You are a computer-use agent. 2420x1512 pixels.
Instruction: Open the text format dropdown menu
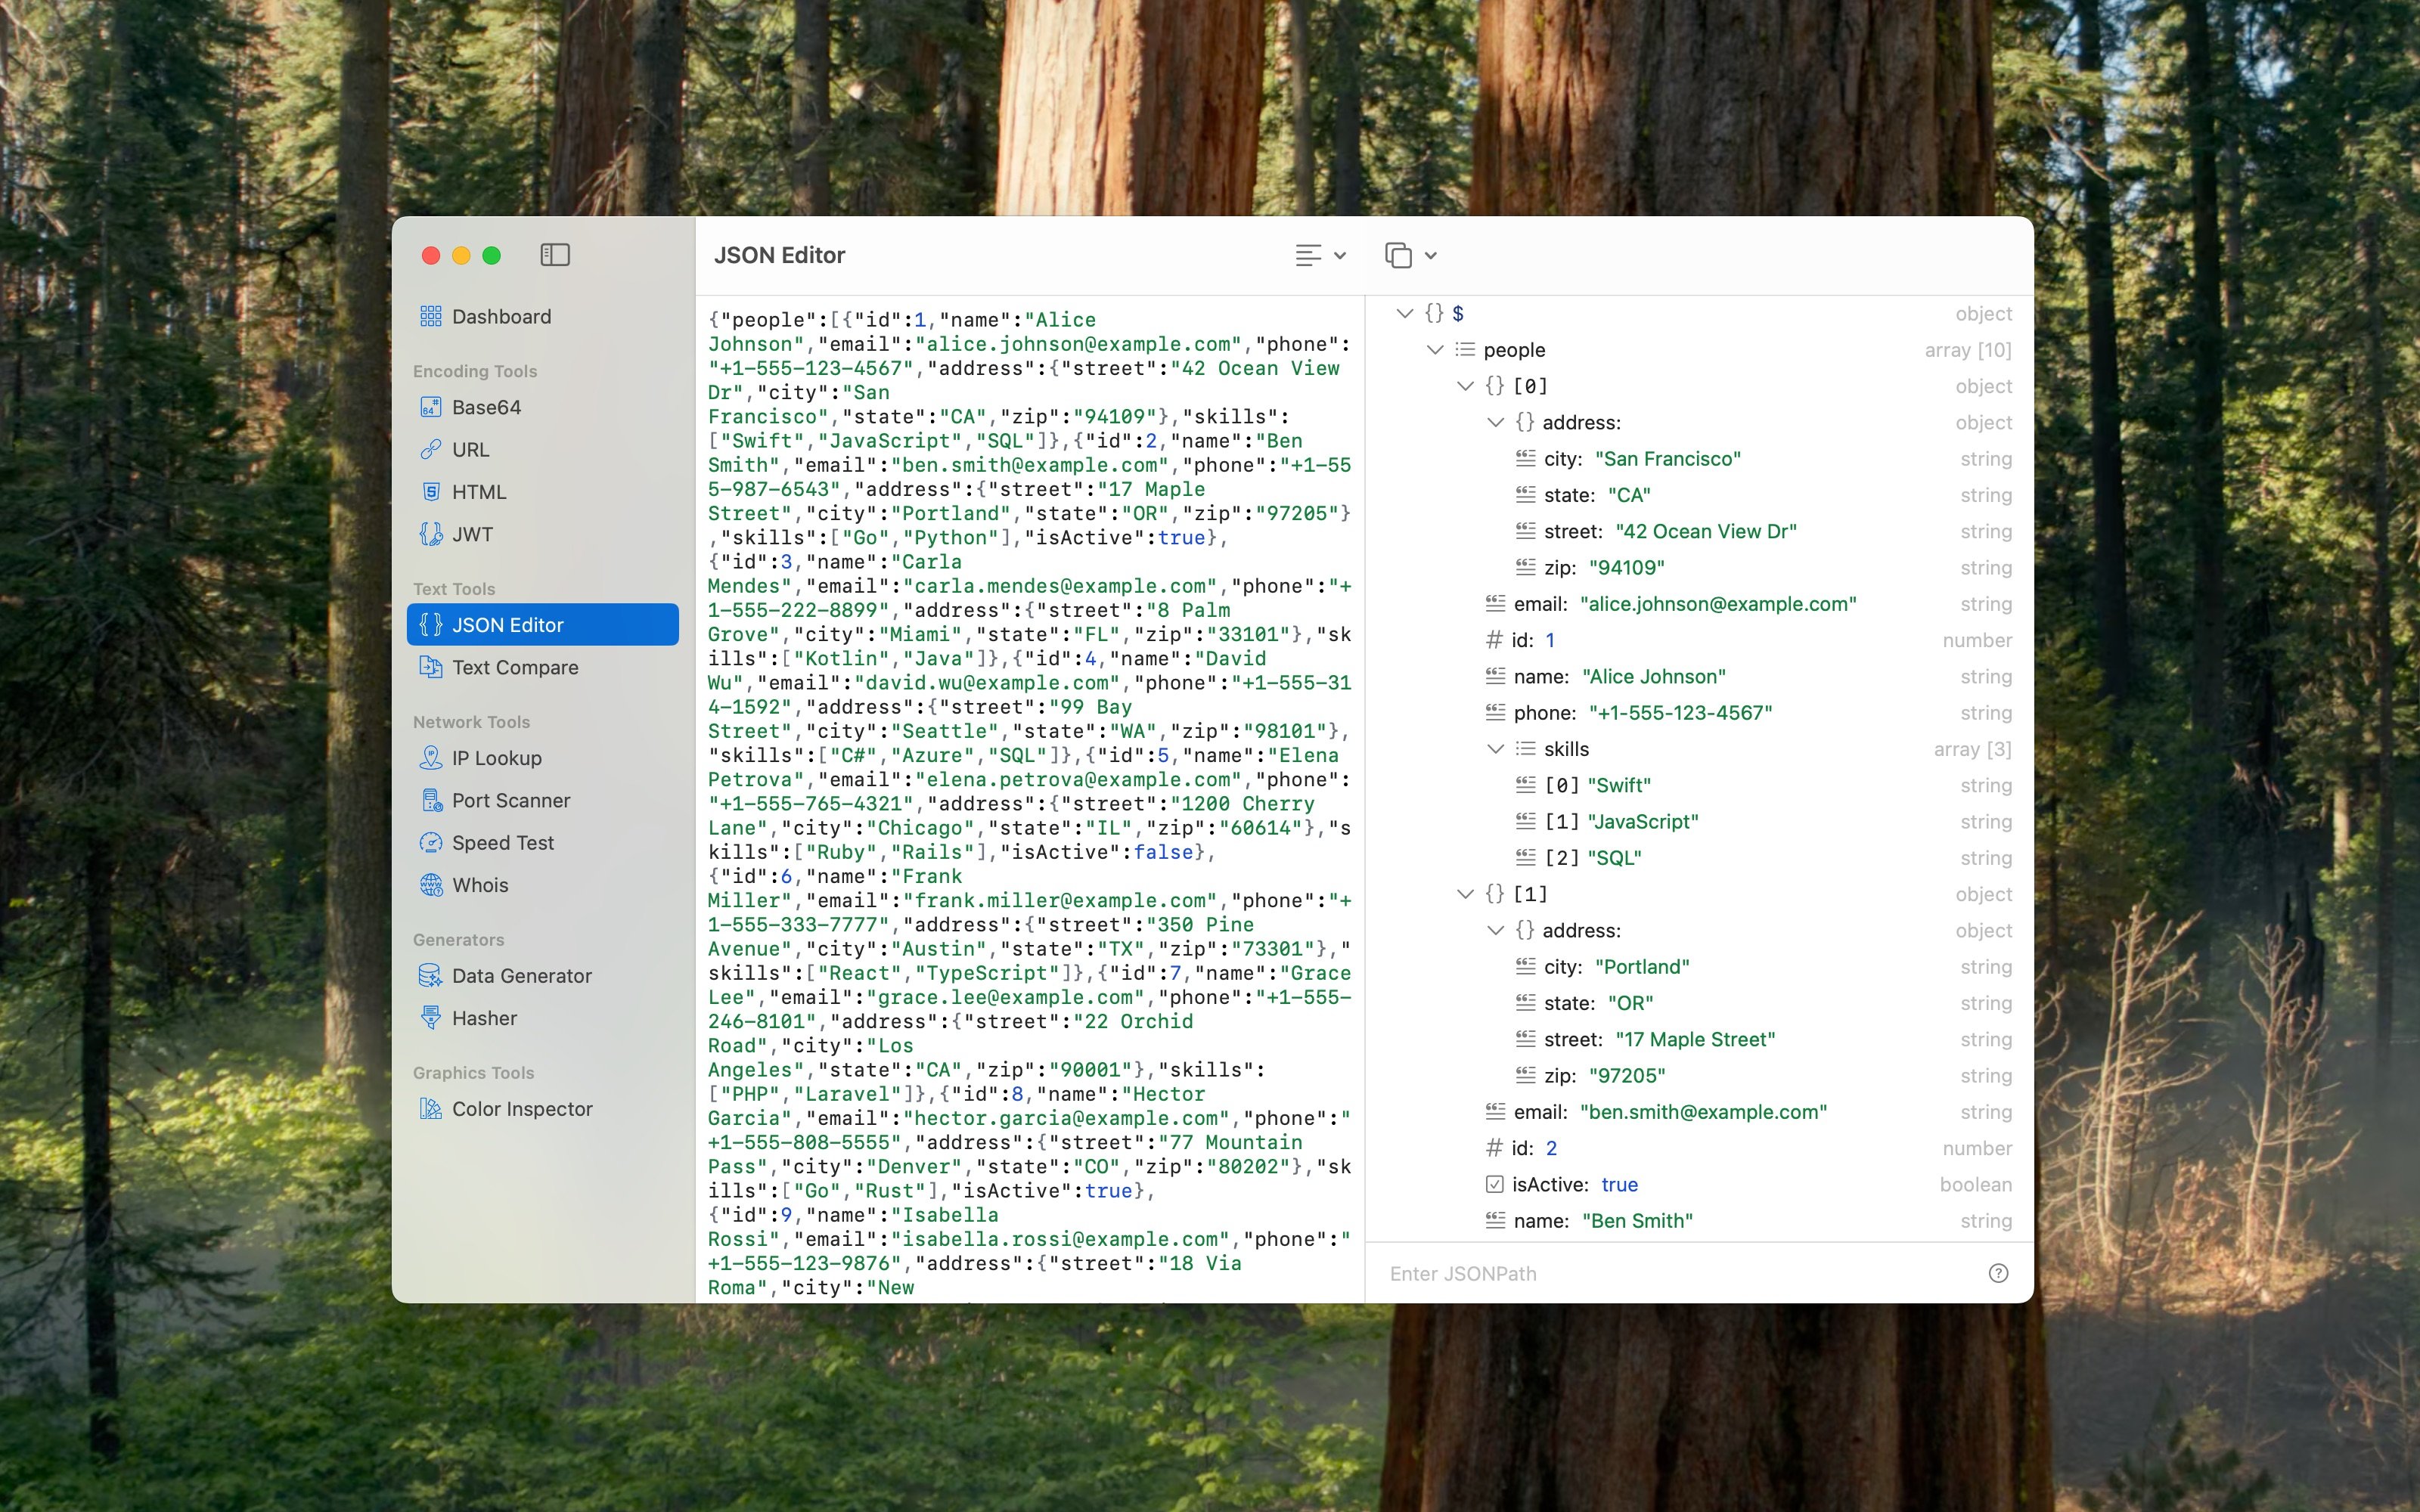(1320, 255)
